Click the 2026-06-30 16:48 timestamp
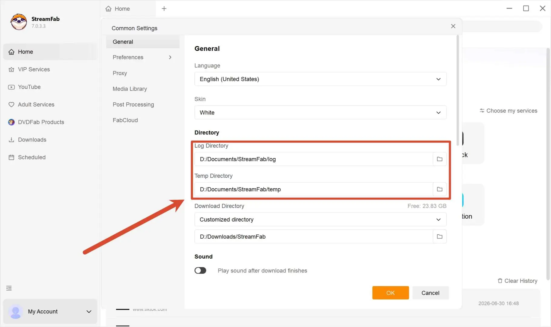 [x=499, y=303]
